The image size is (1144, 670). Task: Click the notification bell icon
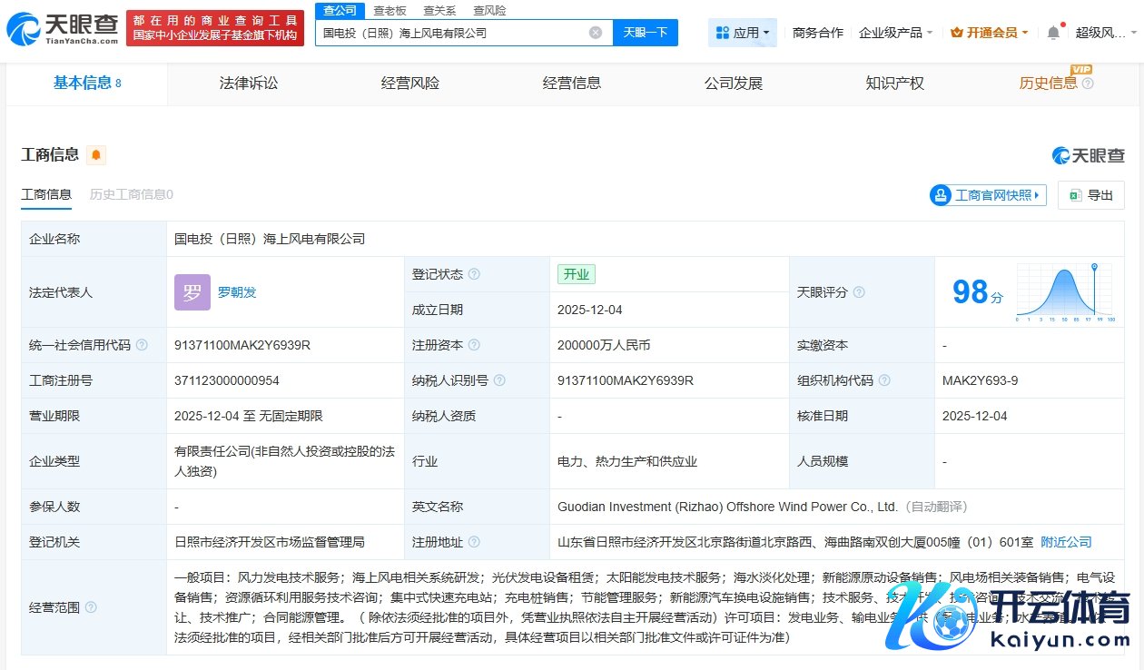click(x=1053, y=33)
